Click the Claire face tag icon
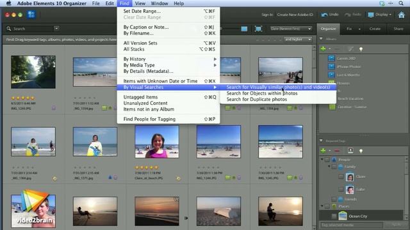 pos(350,177)
